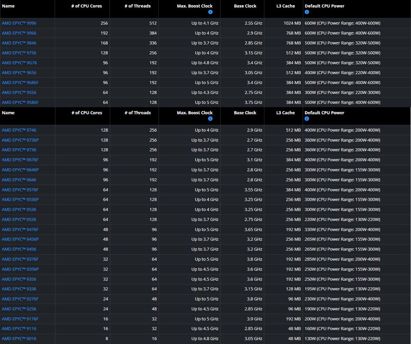The image size is (411, 344).
Task: Select the AMD EPYC 9016 link
Action: point(19,339)
